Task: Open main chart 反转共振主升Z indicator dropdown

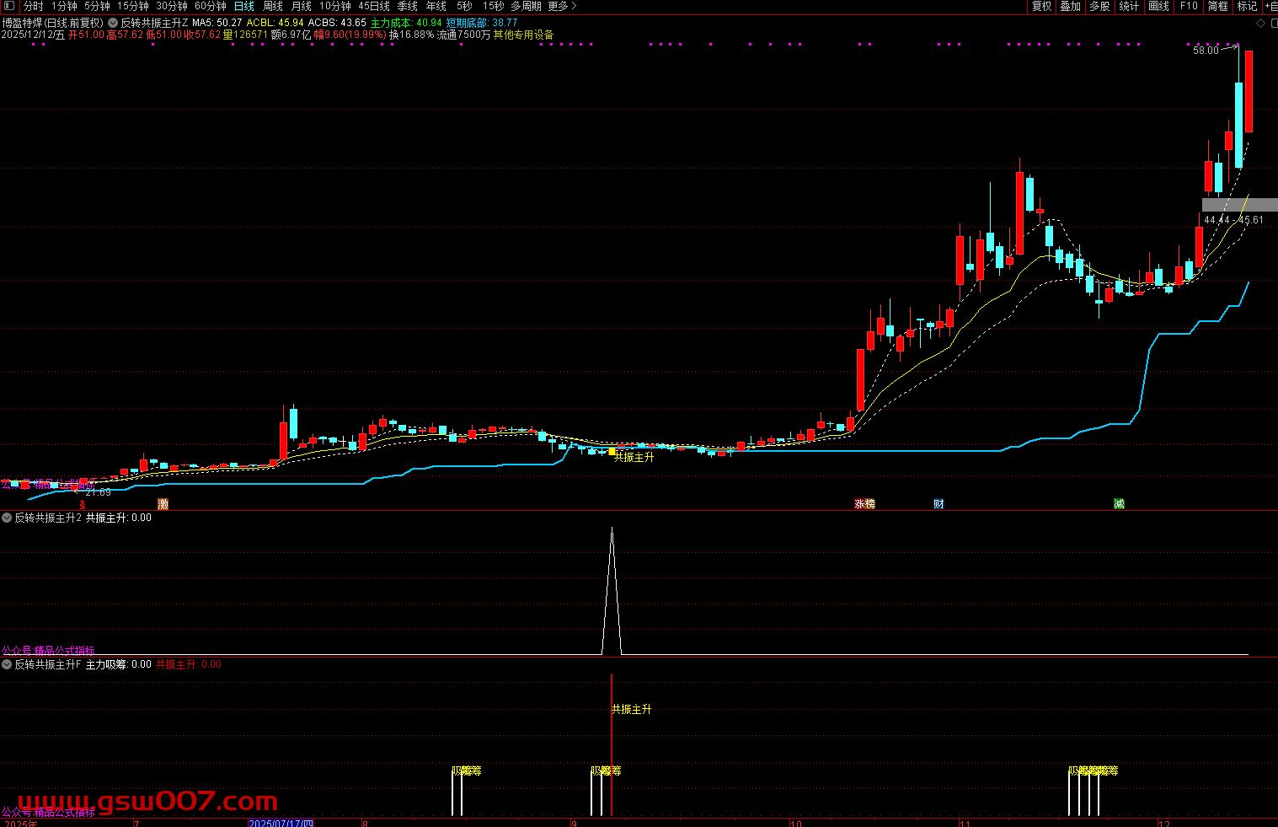Action: coord(114,23)
